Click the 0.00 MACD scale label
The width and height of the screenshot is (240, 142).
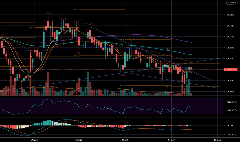coord(230,125)
